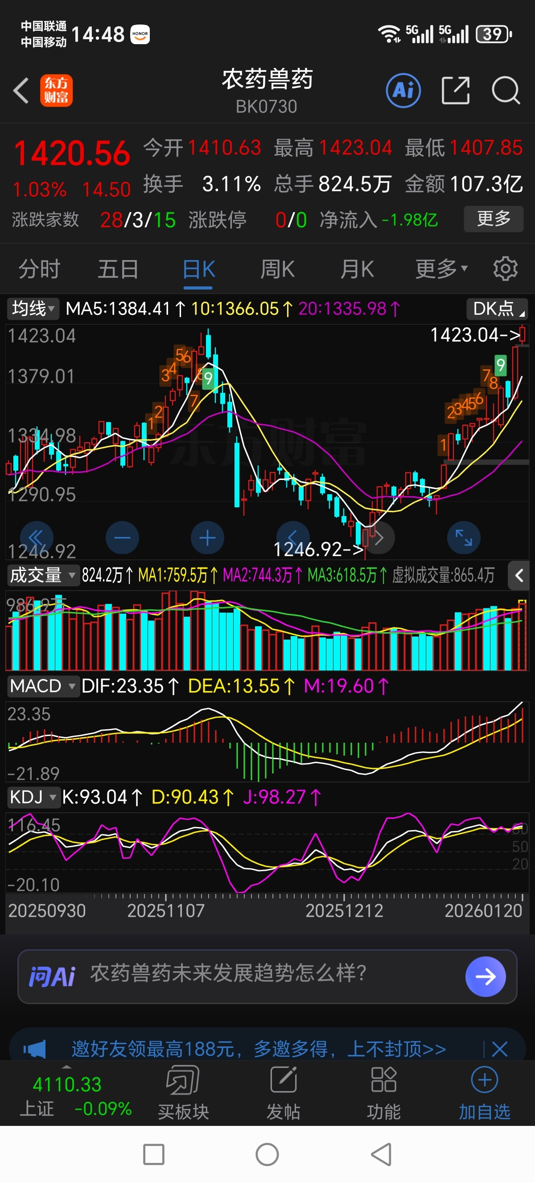This screenshot has height=1183, width=535.
Task: Zoom out chart with minus button
Action: click(122, 538)
